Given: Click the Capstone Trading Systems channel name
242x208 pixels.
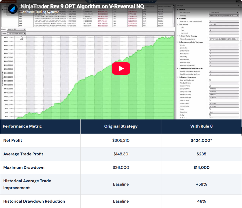Looking at the screenshot, I should (40, 12).
